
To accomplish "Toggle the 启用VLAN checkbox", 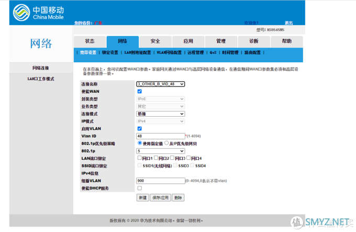I will 140,129.
